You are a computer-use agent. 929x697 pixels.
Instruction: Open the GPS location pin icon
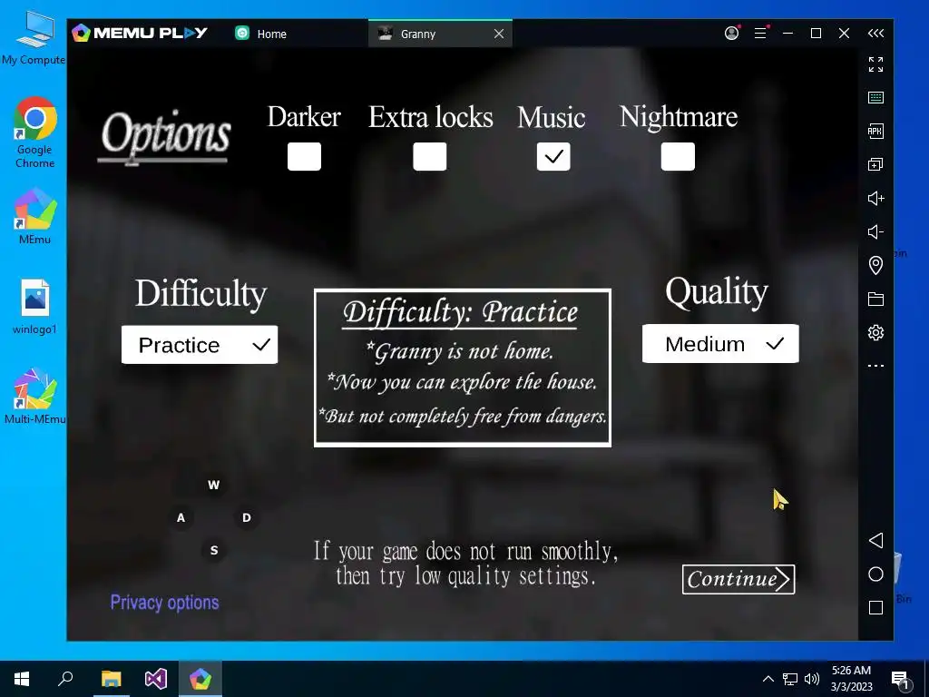(875, 265)
